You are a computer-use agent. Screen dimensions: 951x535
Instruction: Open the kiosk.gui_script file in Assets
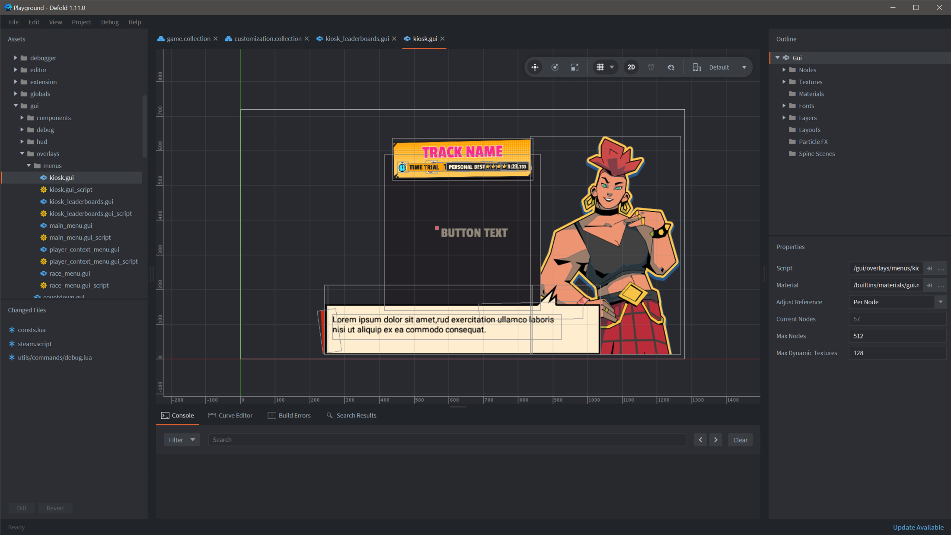(x=70, y=189)
